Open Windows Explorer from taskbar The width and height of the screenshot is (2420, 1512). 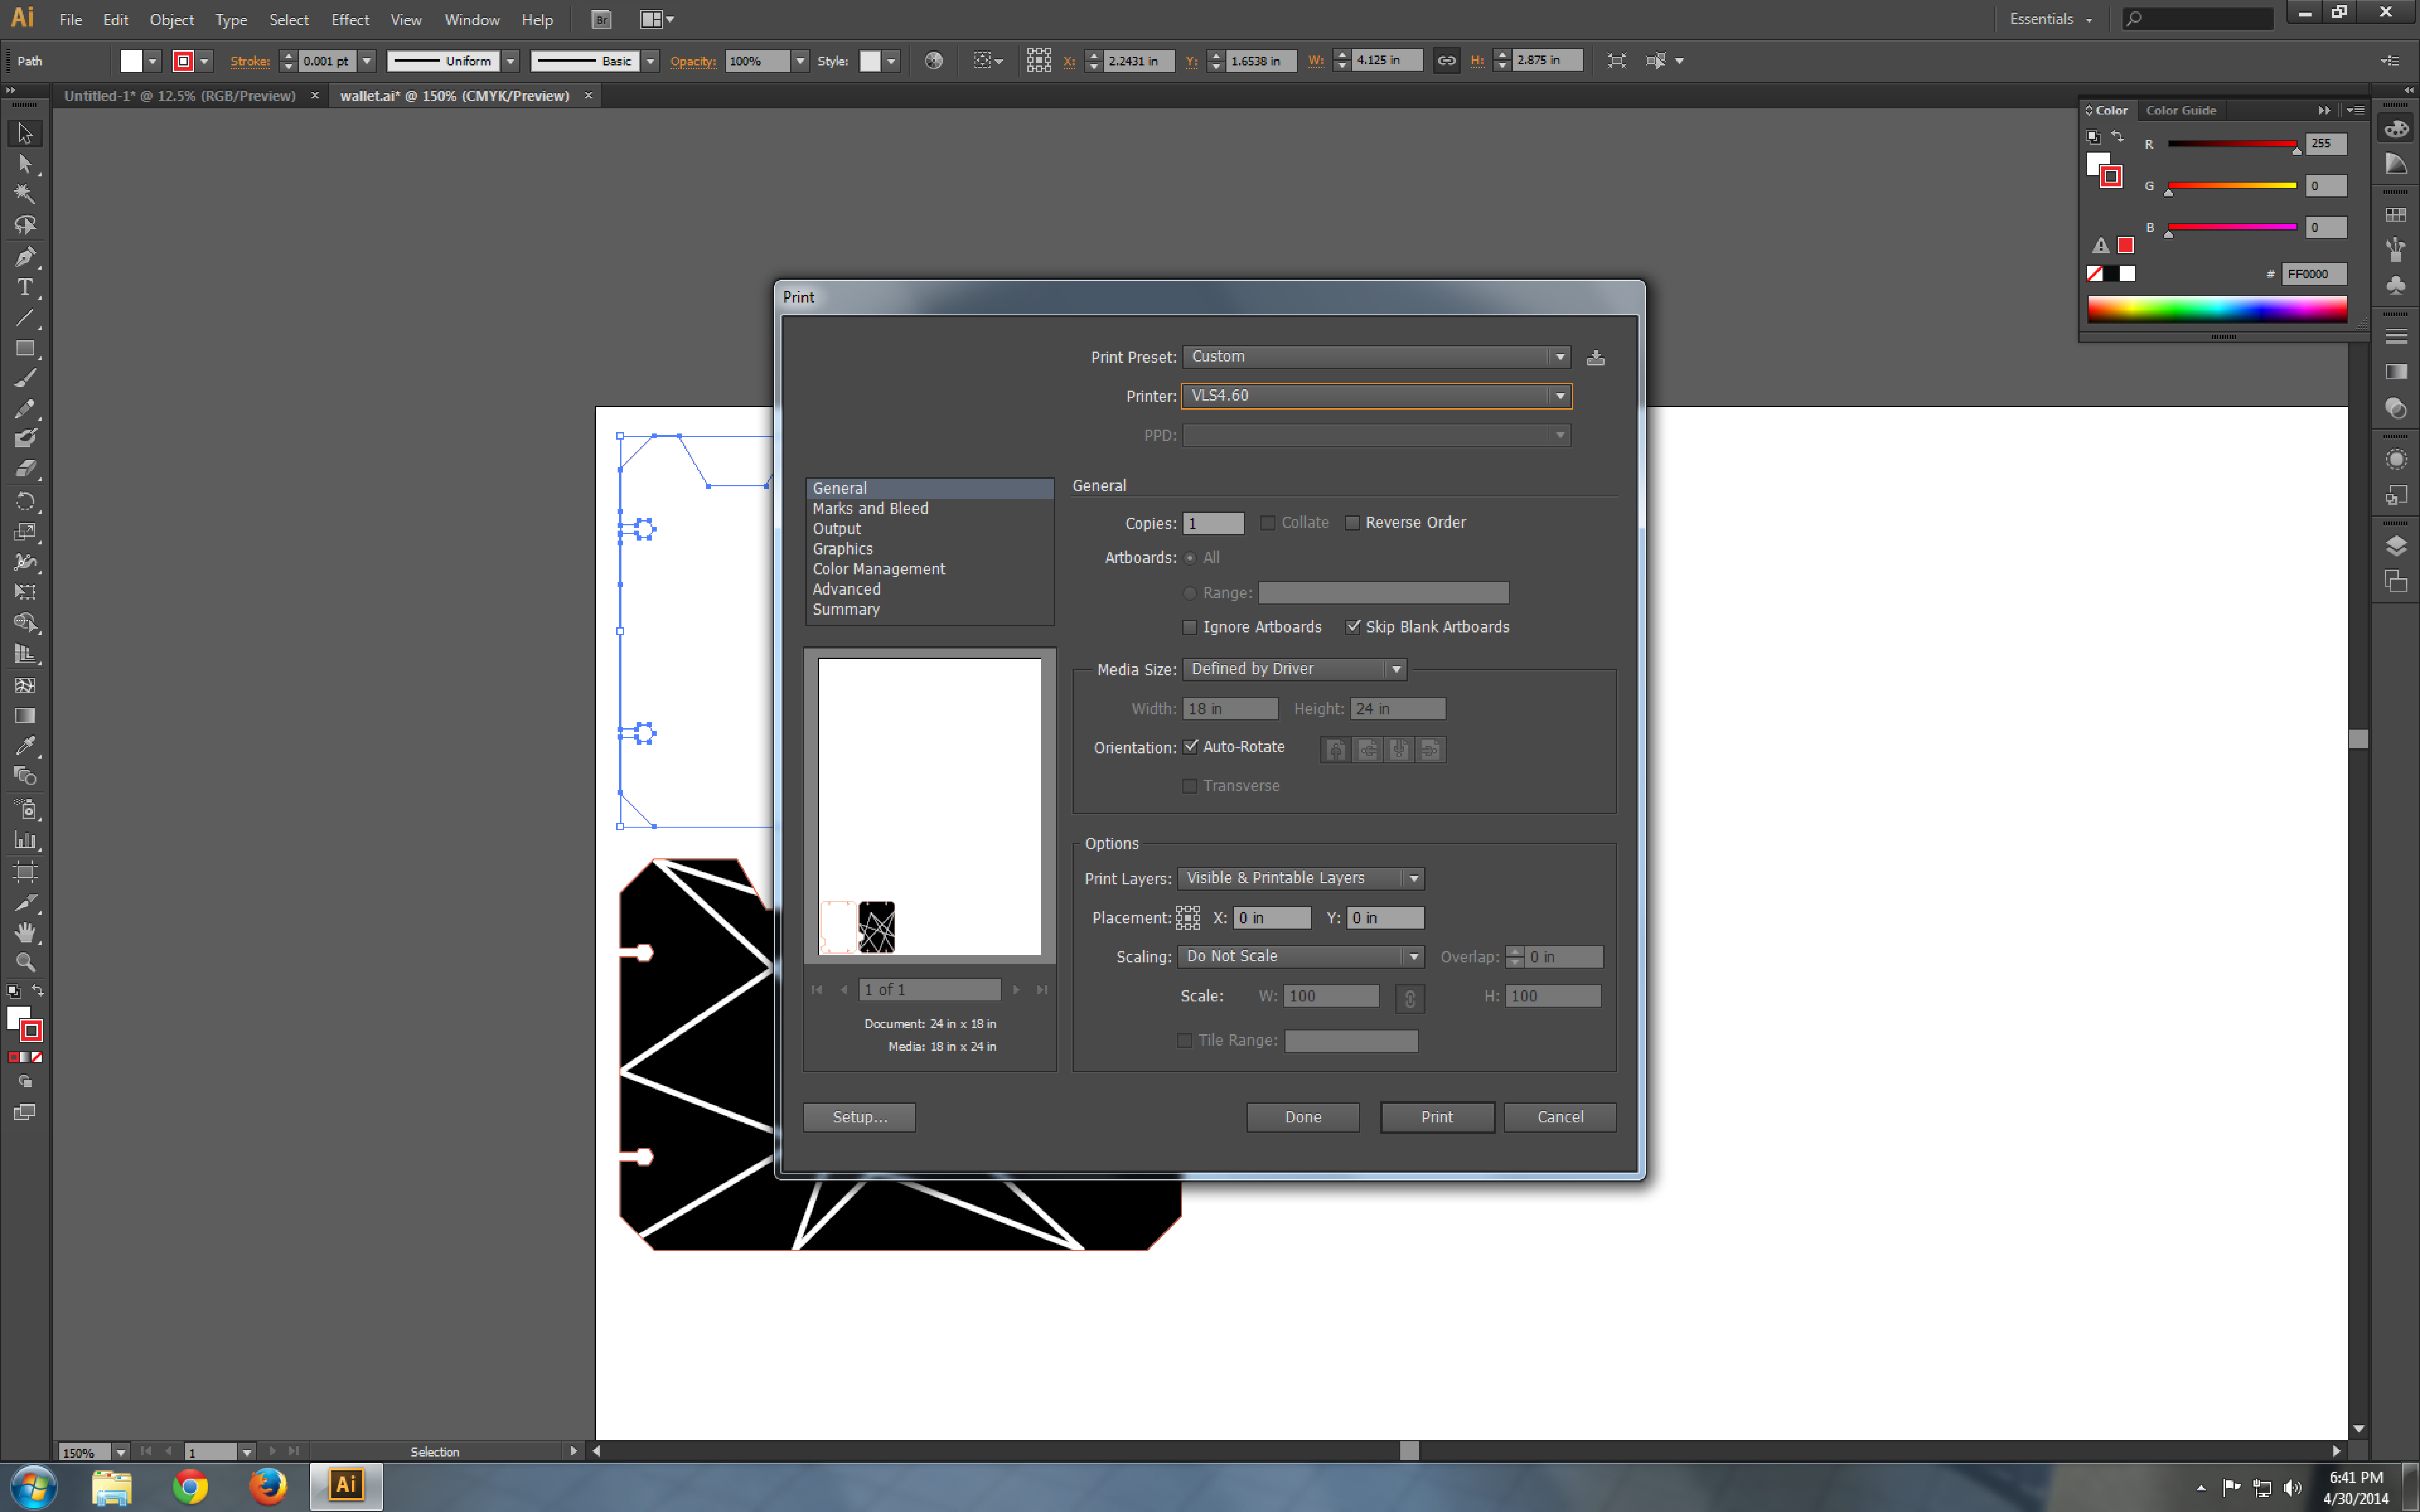click(x=112, y=1487)
